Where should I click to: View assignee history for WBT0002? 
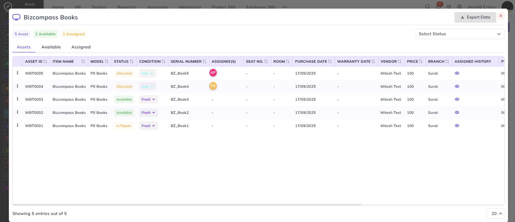click(457, 112)
